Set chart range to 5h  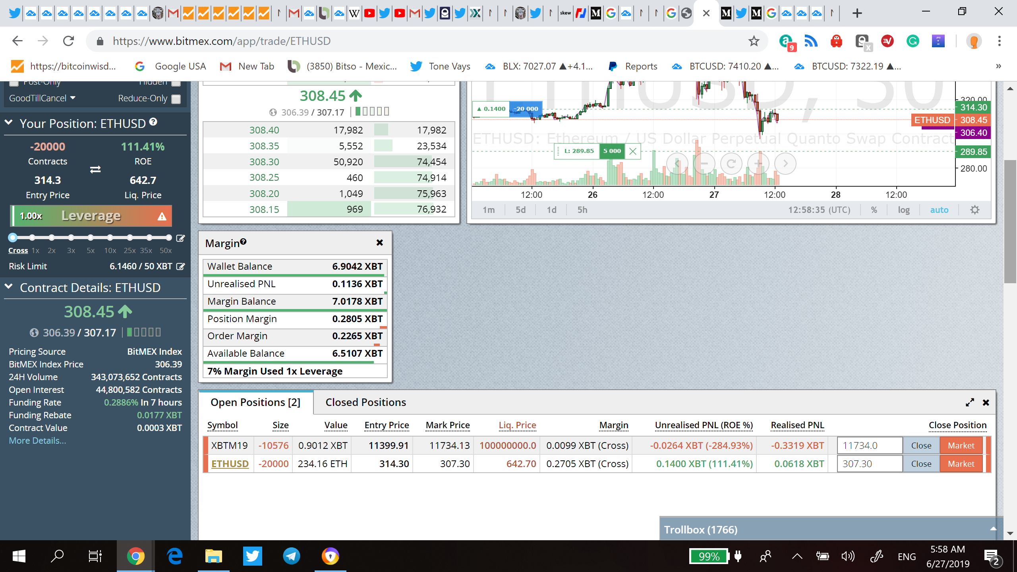click(x=582, y=210)
